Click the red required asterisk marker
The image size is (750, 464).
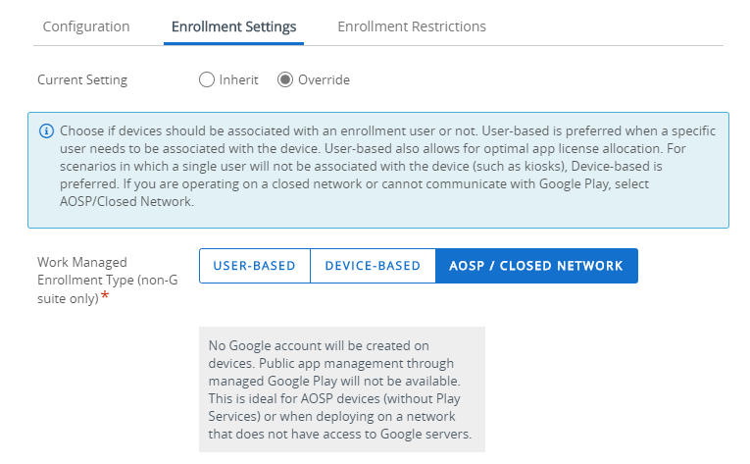pyautogui.click(x=105, y=296)
